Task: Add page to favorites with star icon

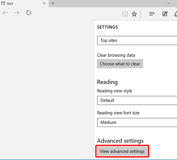Action: pos(134,14)
